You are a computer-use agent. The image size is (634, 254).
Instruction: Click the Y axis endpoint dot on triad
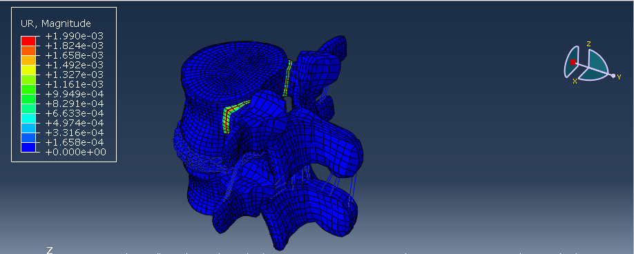pos(613,75)
